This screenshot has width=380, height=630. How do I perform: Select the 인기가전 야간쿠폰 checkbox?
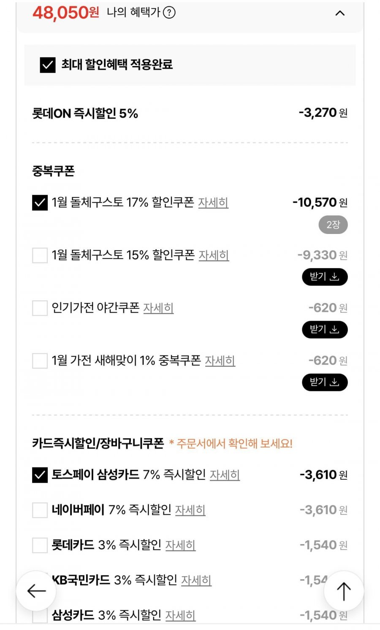tap(40, 308)
